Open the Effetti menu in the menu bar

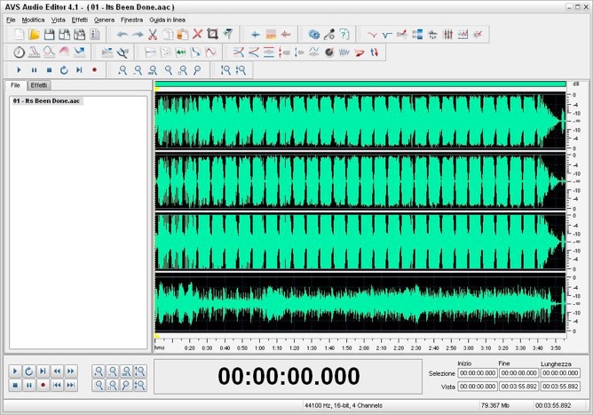pos(80,20)
